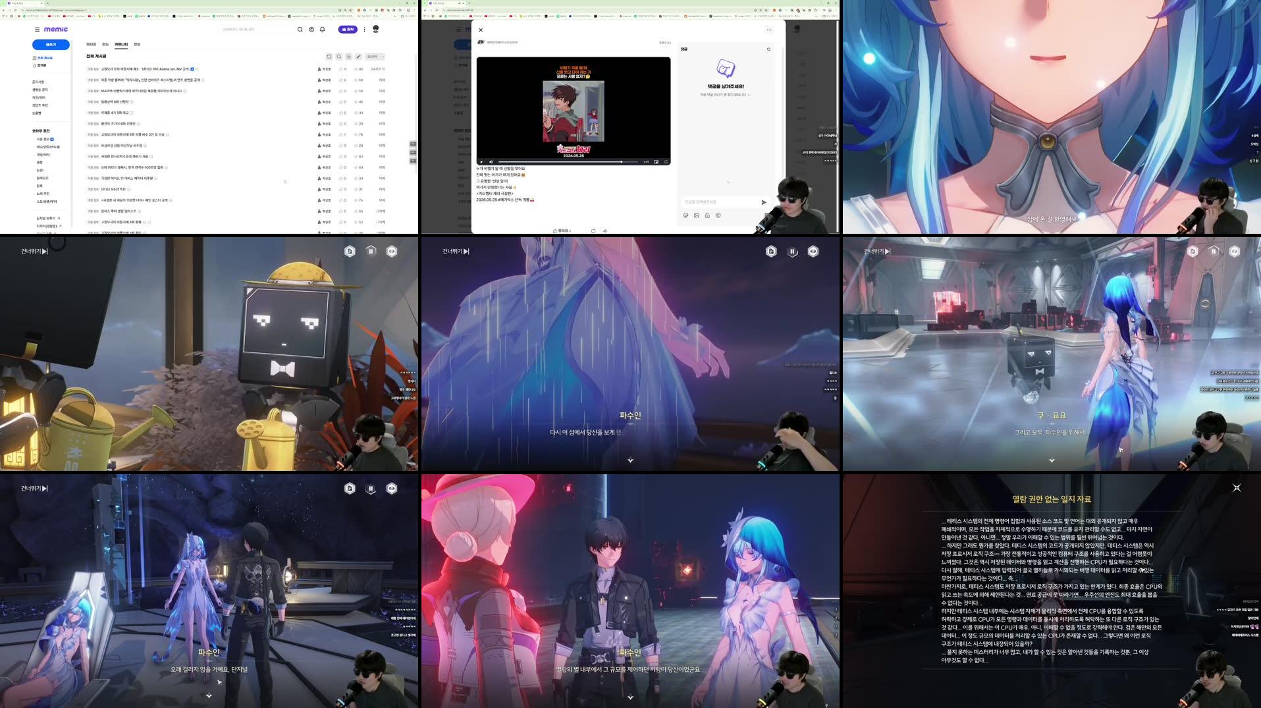Click the auto-play hexagon in the night spaceship cutscene

pyautogui.click(x=350, y=488)
